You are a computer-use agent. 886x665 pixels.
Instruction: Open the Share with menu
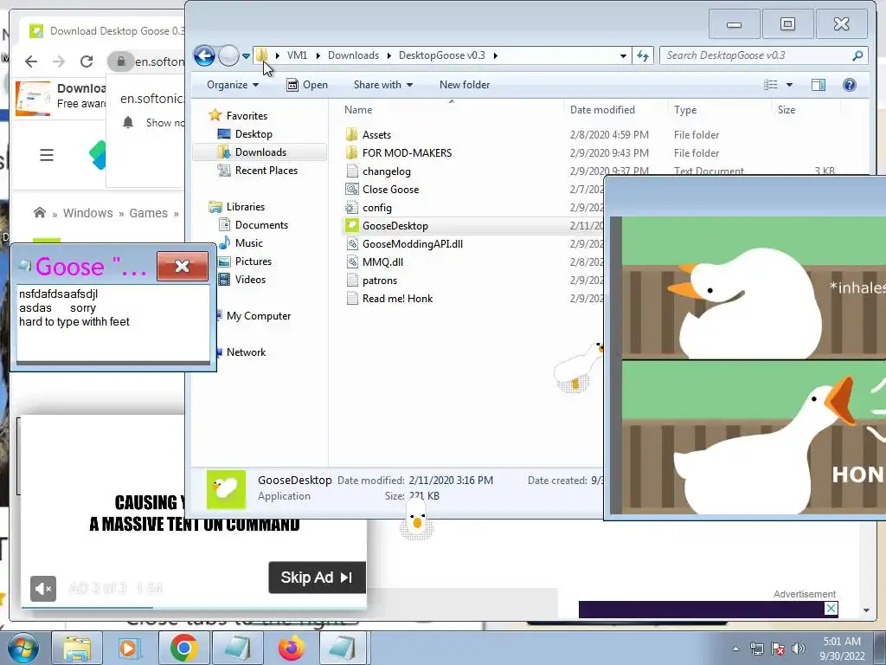(383, 85)
